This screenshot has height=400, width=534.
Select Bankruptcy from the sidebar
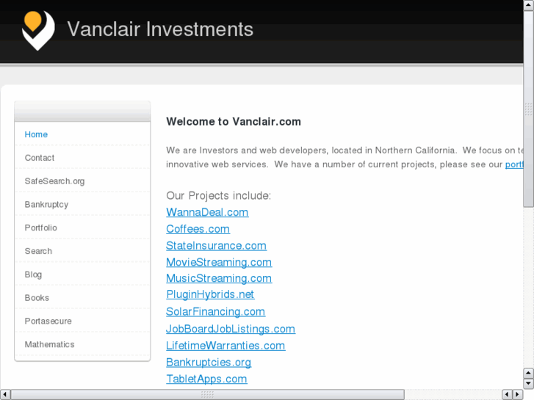(x=46, y=204)
